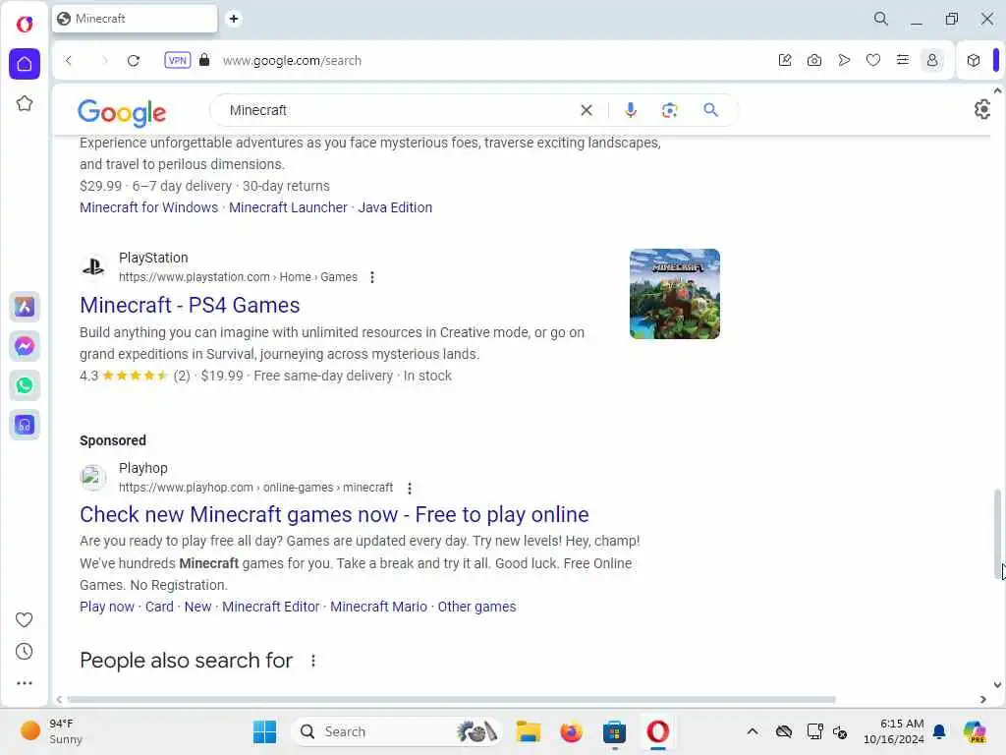Screen dimensions: 1006x755
Task: Click the scroll right arrow
Action: click(982, 699)
